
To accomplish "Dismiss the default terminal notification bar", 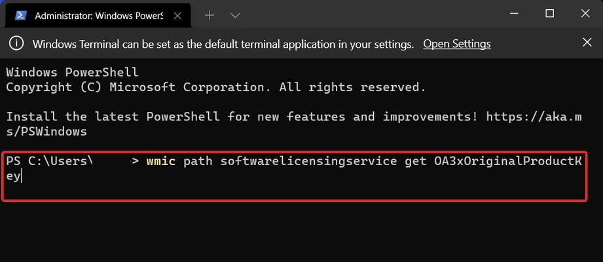I will pos(587,43).
